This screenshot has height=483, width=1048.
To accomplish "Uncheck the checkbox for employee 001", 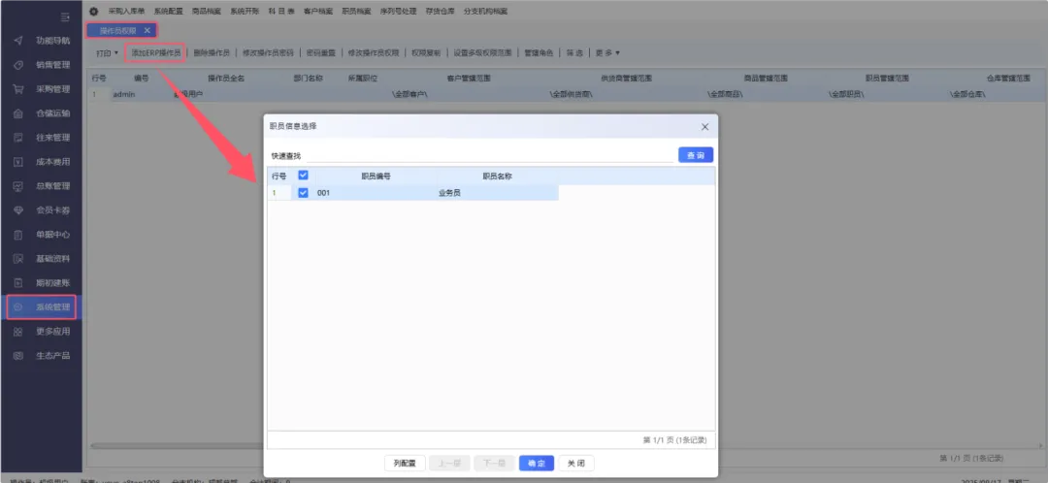I will (304, 193).
